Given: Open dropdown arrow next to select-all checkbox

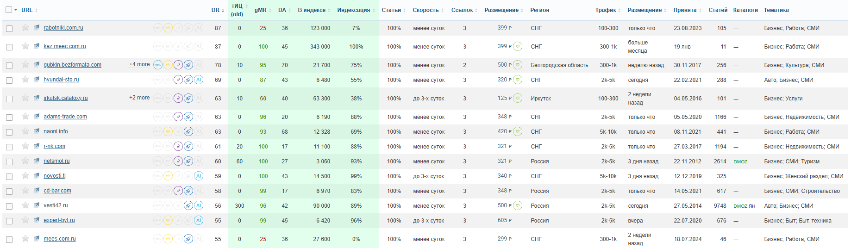Looking at the screenshot, I should click(16, 10).
